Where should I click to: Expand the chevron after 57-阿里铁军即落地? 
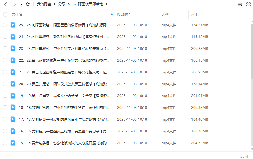(107, 4)
